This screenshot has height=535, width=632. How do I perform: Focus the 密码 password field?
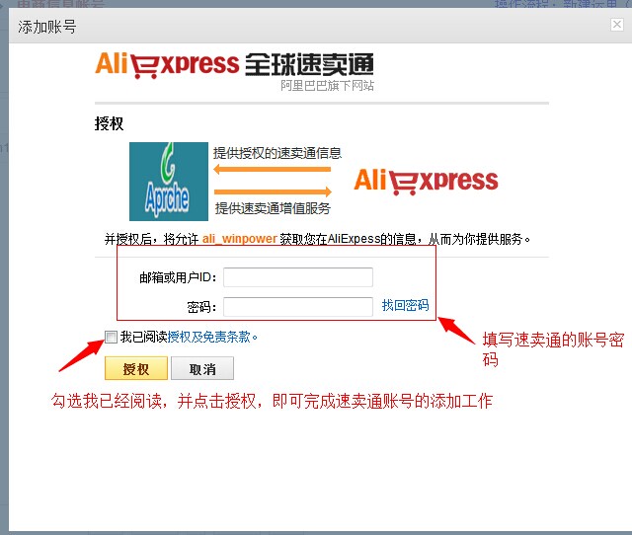pos(298,307)
